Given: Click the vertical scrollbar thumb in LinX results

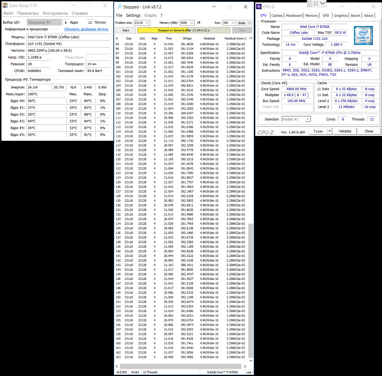Looking at the screenshot, I should pyautogui.click(x=251, y=291).
